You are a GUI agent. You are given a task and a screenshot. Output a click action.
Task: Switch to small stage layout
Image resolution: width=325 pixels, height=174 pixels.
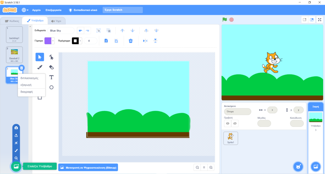pos(305,20)
